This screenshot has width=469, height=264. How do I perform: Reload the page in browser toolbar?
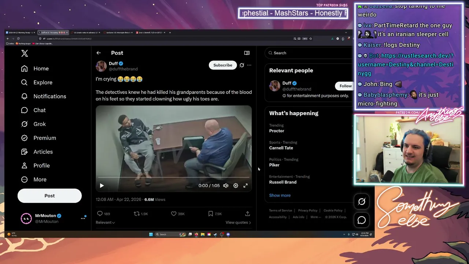[18, 38]
